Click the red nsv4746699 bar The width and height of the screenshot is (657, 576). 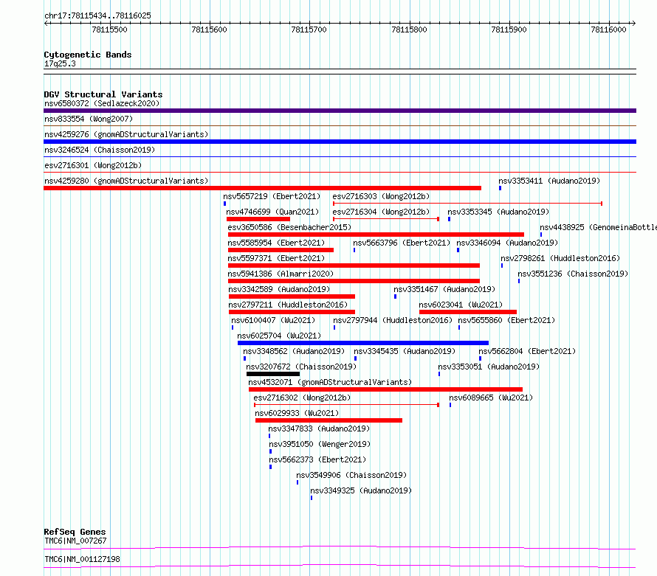[258, 219]
